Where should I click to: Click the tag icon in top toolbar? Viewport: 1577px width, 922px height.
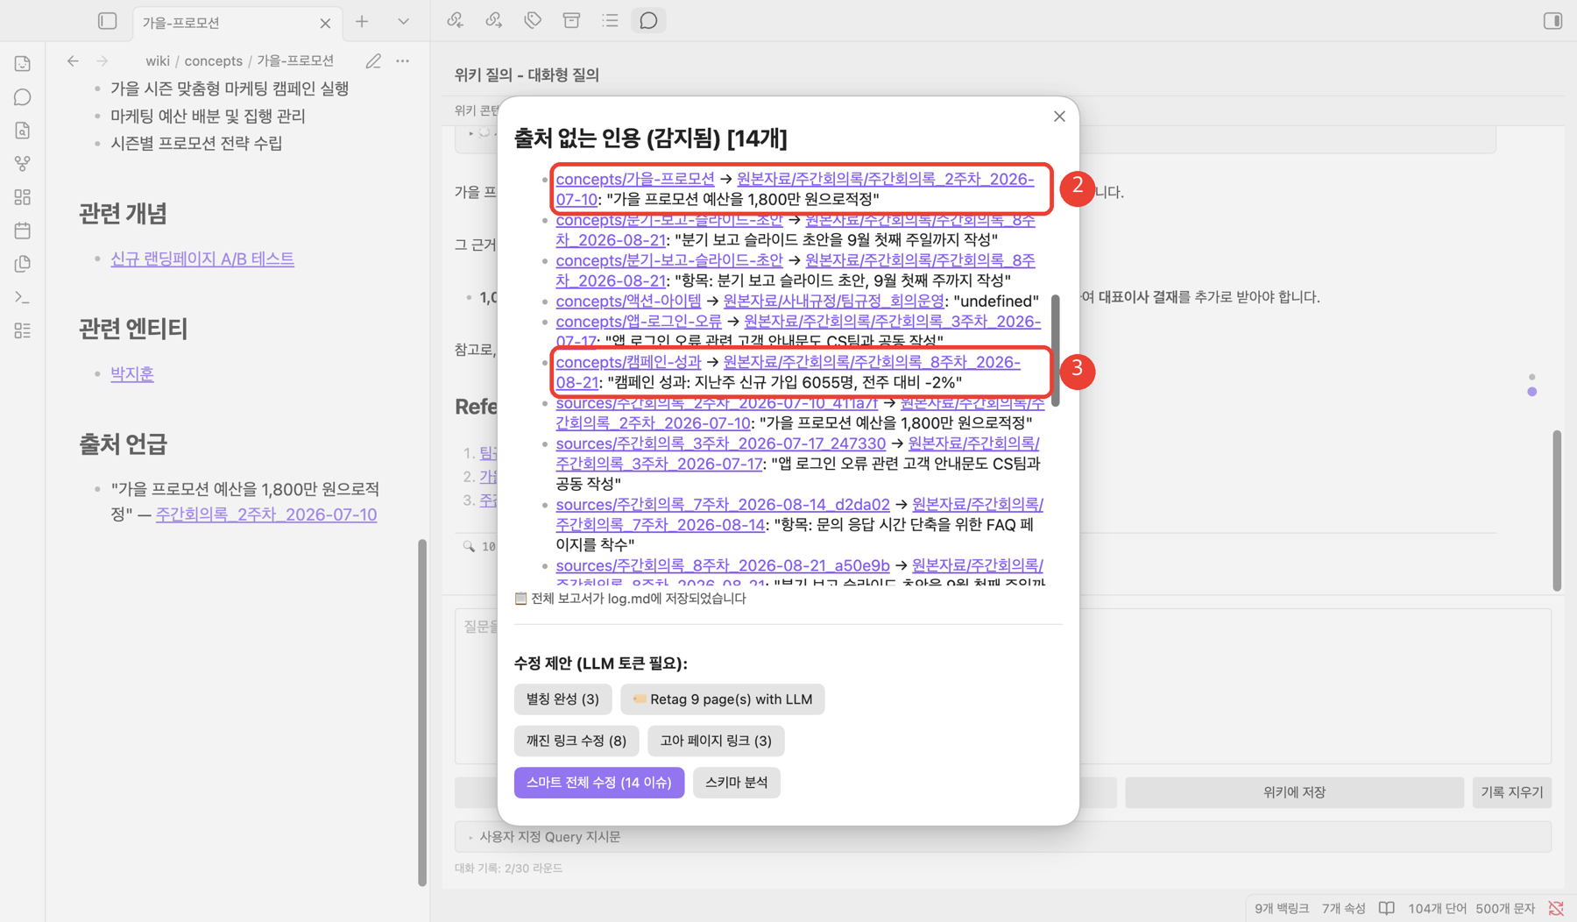[x=533, y=20]
